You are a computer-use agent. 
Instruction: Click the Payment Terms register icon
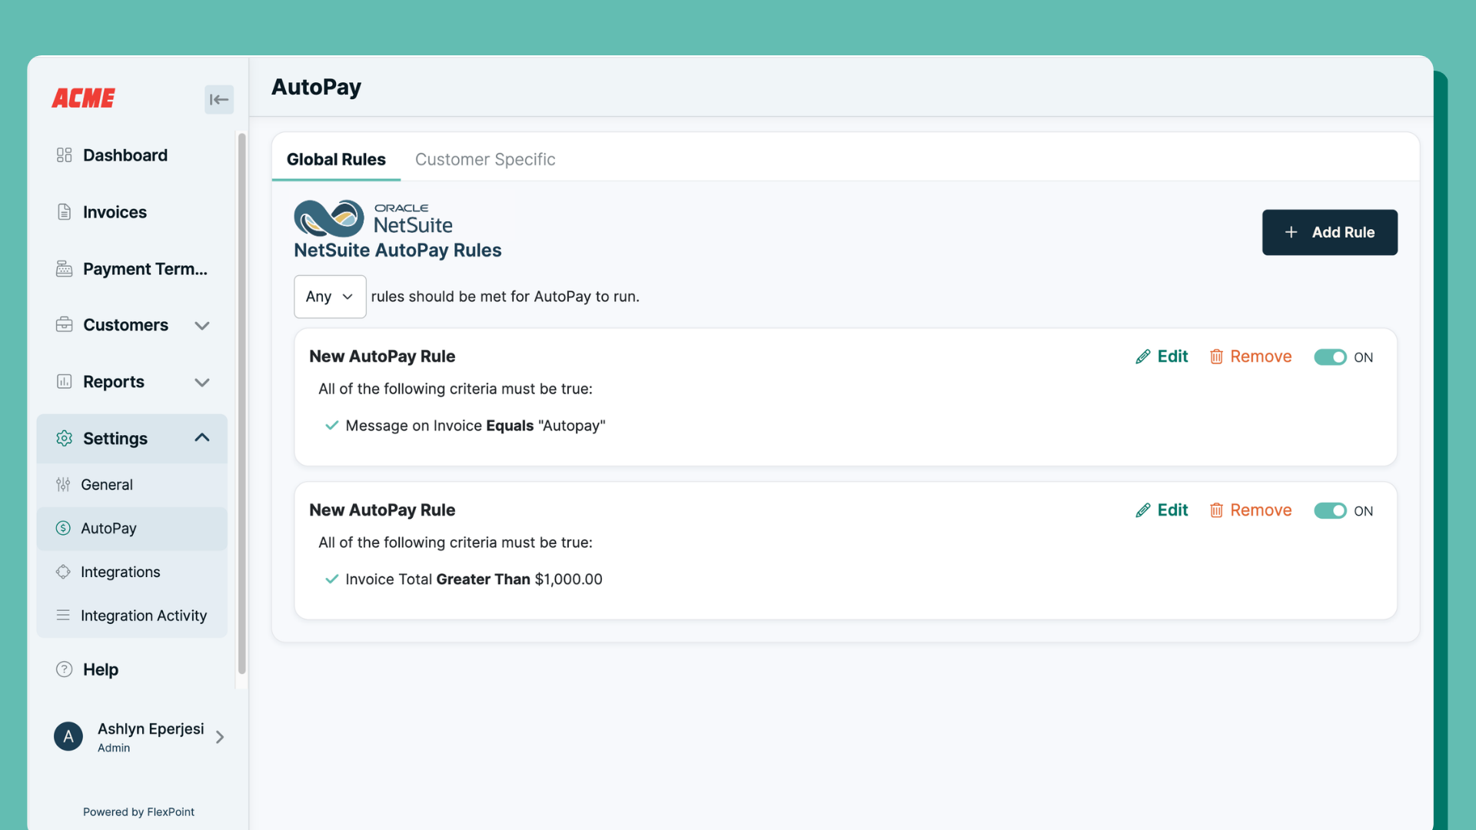pyautogui.click(x=64, y=269)
